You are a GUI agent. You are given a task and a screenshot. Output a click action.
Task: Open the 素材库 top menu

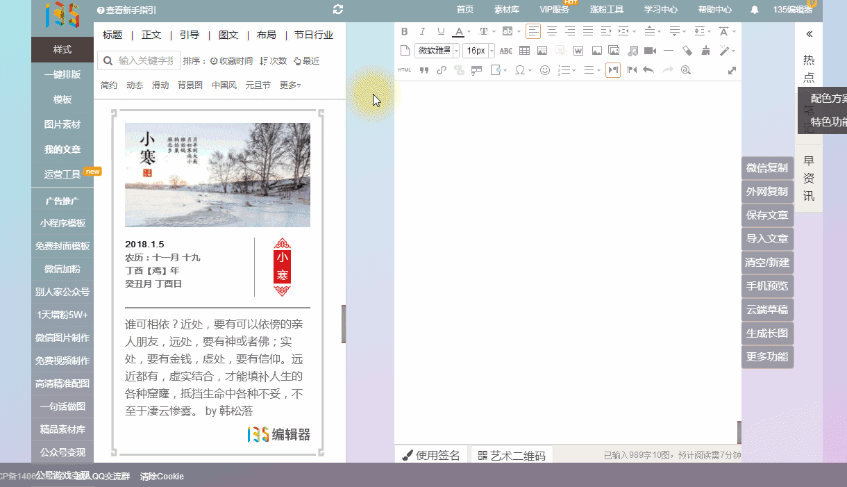pyautogui.click(x=507, y=10)
